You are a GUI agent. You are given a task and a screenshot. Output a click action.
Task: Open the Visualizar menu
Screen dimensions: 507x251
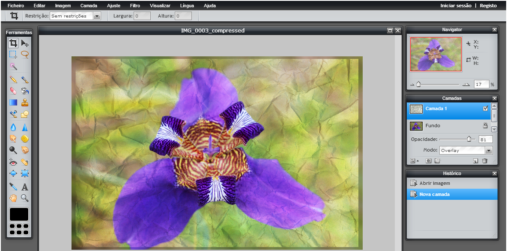pos(160,6)
